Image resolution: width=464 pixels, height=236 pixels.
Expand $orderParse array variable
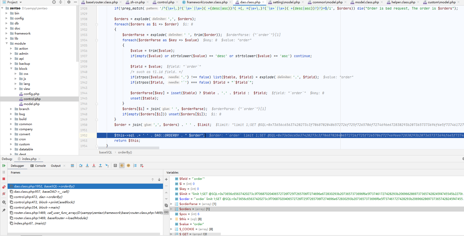171,204
